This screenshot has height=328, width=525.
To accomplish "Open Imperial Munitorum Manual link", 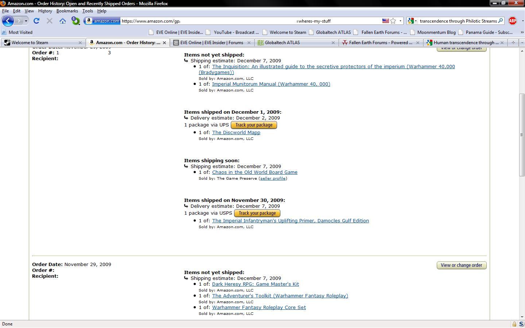I will tap(271, 84).
